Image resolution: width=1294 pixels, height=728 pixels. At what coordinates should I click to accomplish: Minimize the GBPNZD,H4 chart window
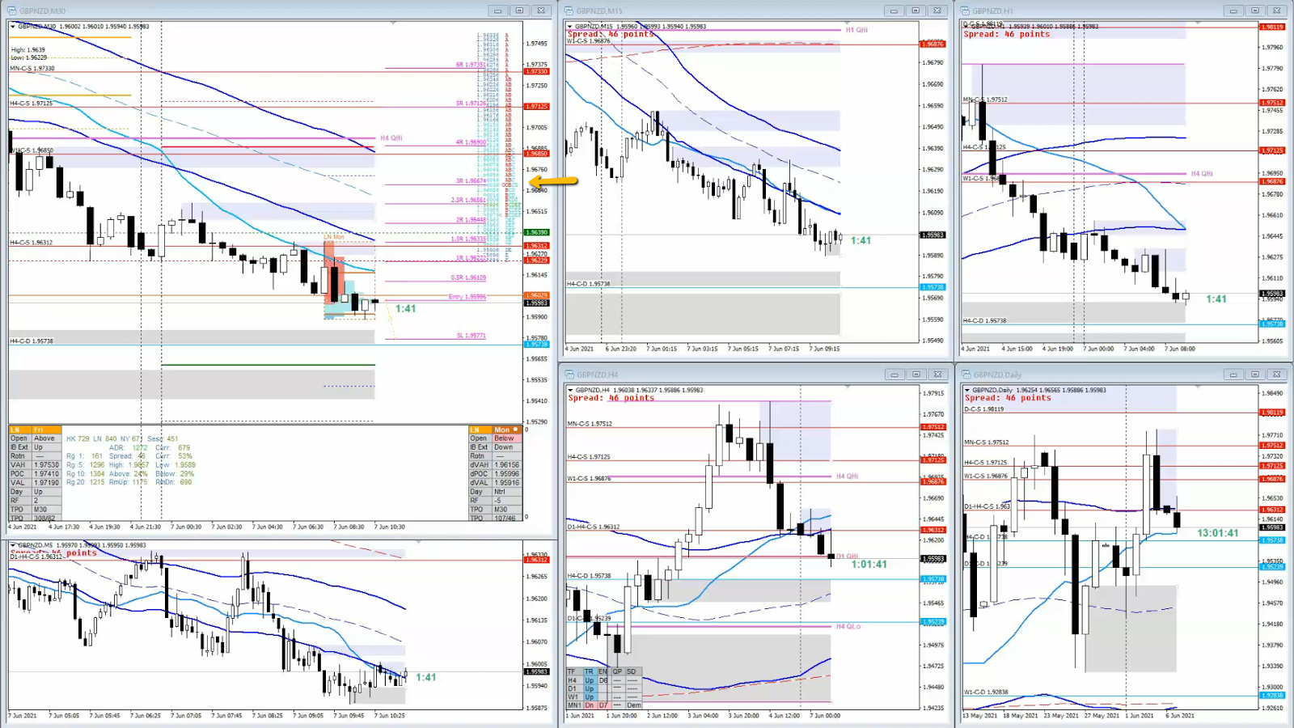pyautogui.click(x=894, y=375)
